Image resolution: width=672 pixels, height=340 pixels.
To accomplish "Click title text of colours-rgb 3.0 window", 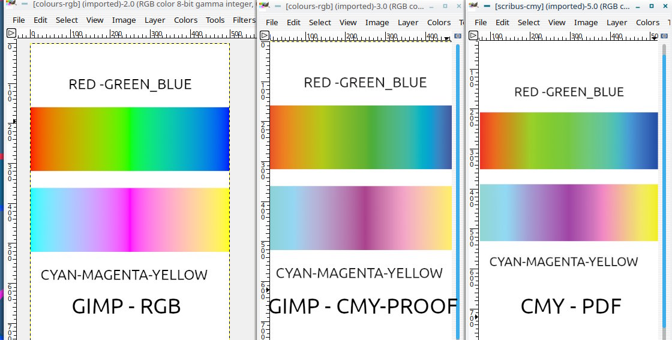I will [x=355, y=7].
